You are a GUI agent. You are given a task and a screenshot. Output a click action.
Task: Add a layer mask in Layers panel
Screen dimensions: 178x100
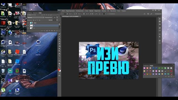pyautogui.click(x=47, y=31)
